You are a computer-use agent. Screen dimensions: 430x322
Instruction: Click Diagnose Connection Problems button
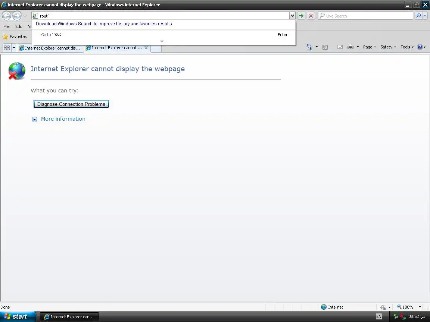click(71, 104)
